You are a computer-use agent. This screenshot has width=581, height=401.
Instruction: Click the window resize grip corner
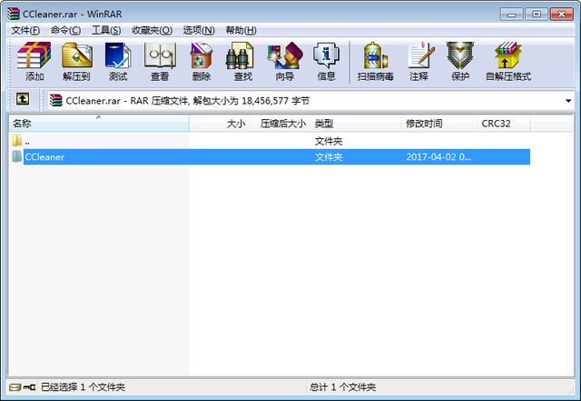click(570, 389)
